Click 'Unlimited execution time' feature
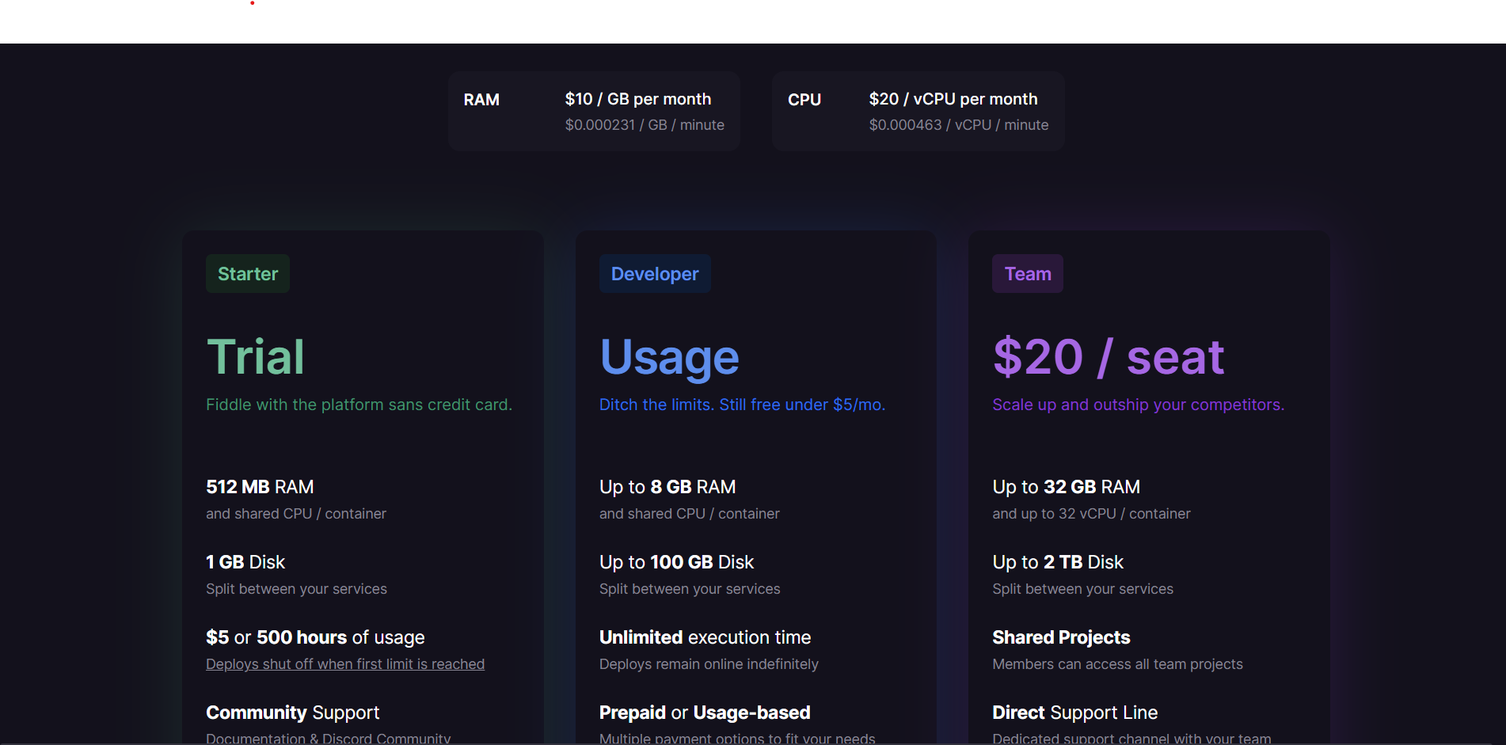1506x745 pixels. pyautogui.click(x=705, y=637)
